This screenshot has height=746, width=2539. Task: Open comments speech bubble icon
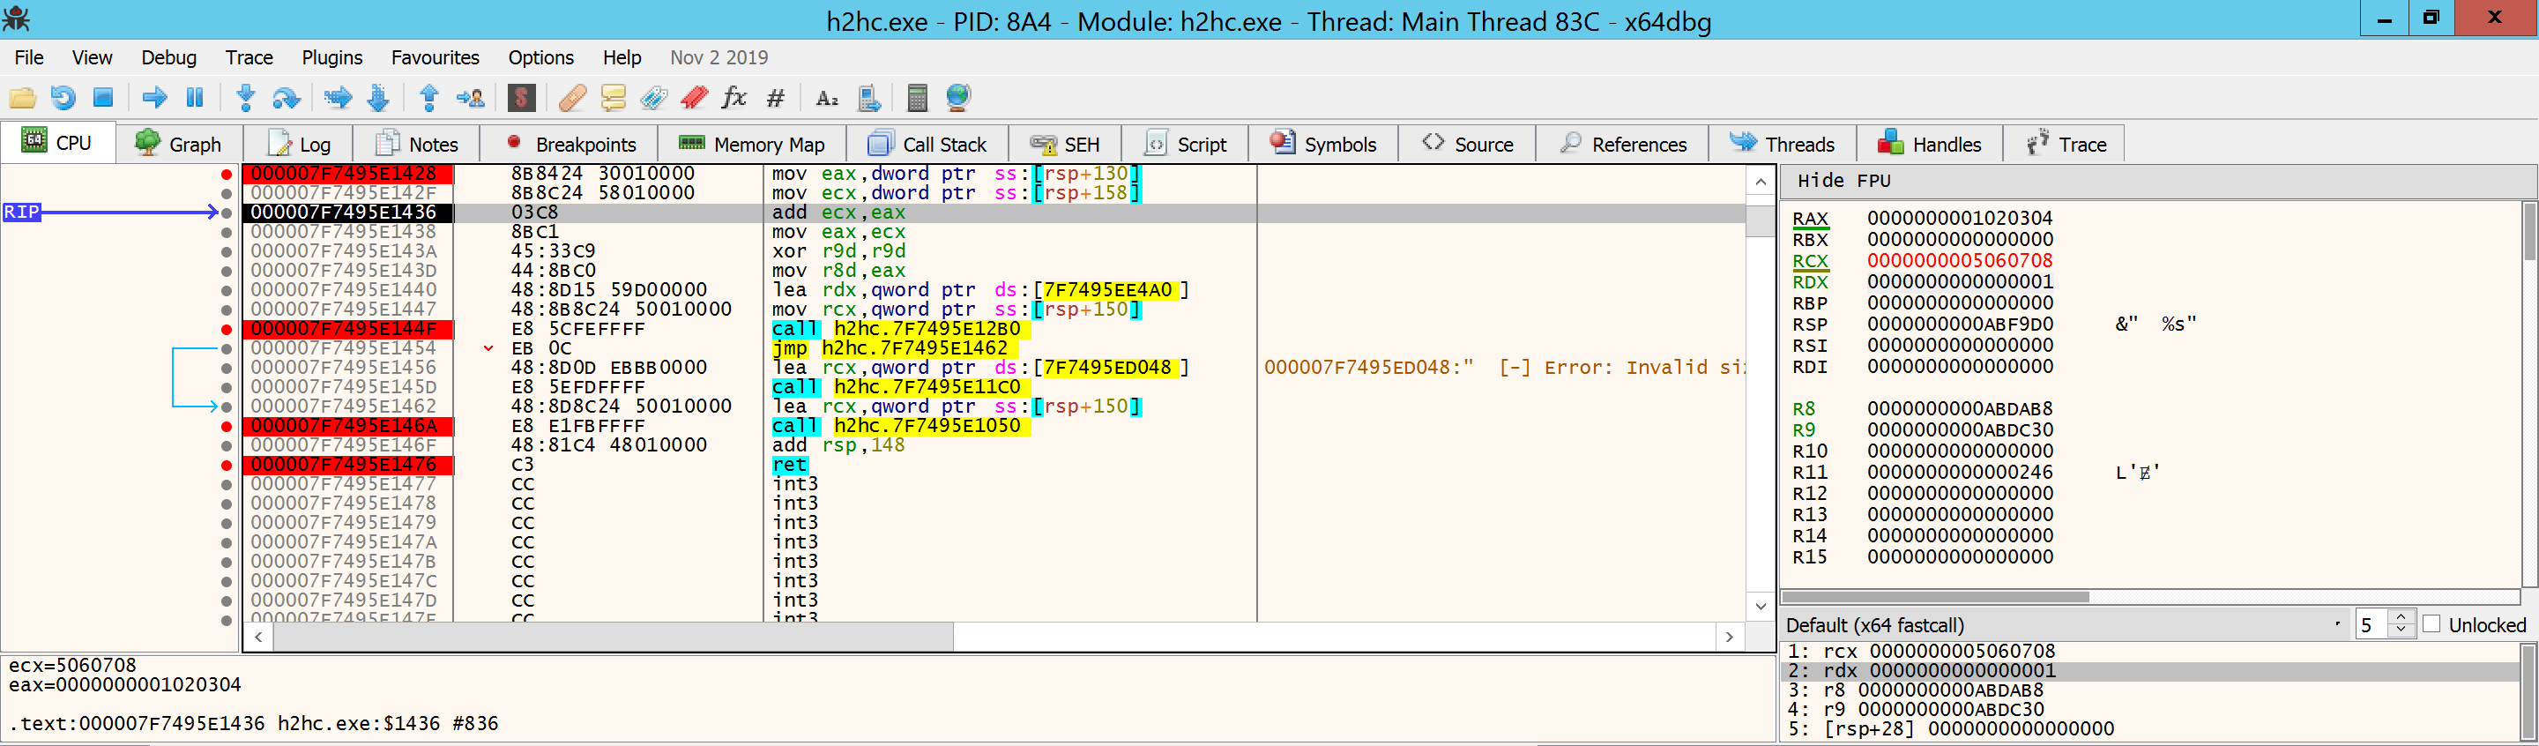point(613,98)
